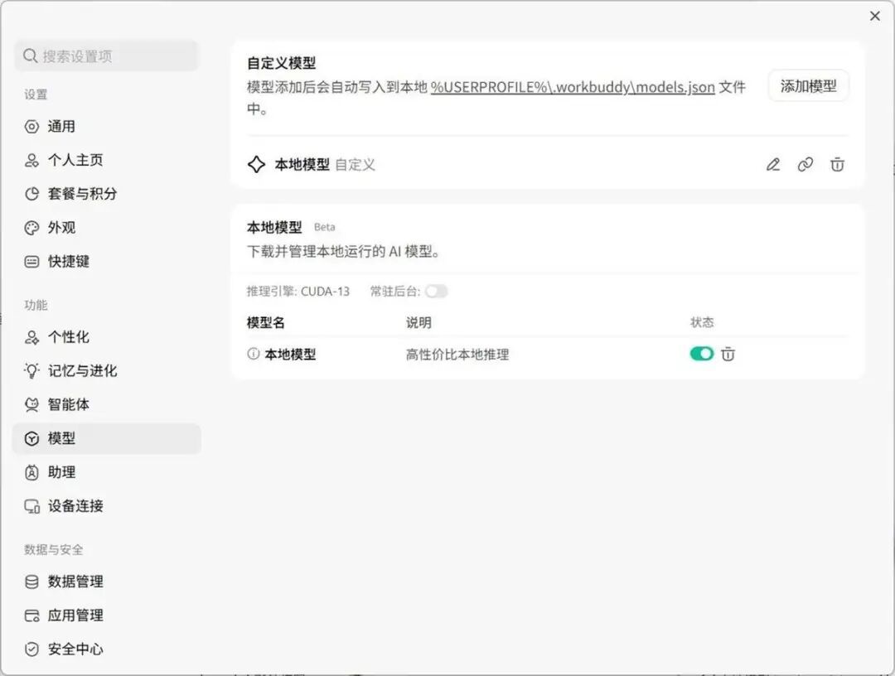Image resolution: width=895 pixels, height=676 pixels.
Task: Click the 设备连接 device icon
Action: click(x=31, y=506)
